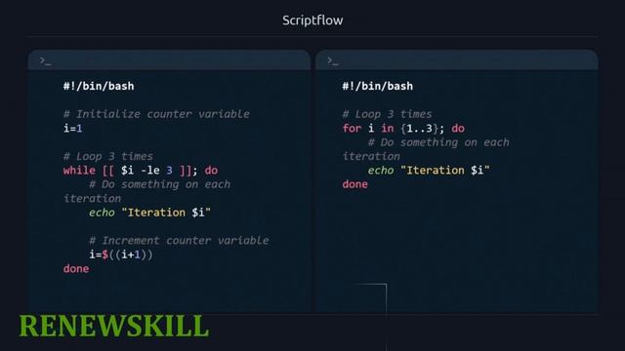This screenshot has height=351, width=625.
Task: Click the left panel's "# Loop 3 times" comment
Action: (108, 156)
